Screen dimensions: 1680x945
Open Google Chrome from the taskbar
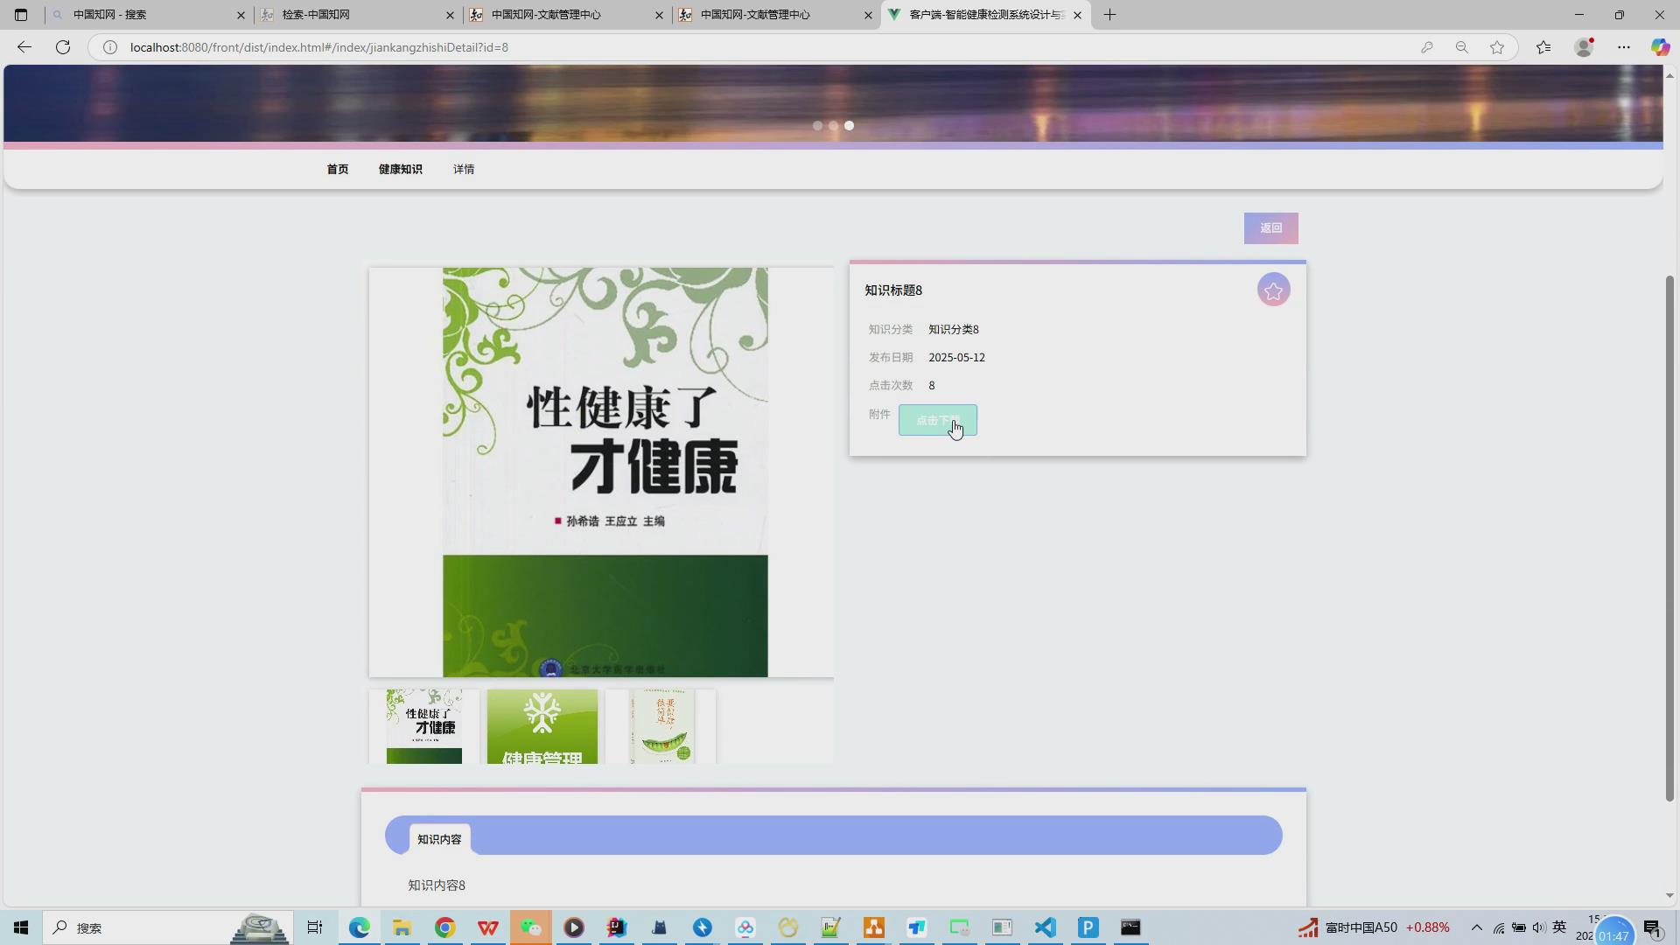tap(445, 927)
